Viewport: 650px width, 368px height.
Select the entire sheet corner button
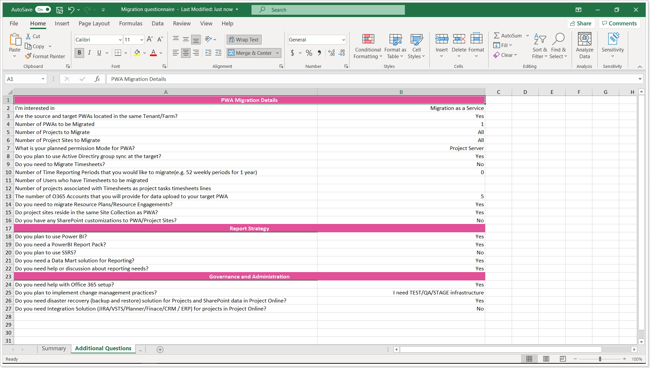[8, 92]
